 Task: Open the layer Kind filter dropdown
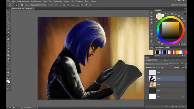click(151, 60)
